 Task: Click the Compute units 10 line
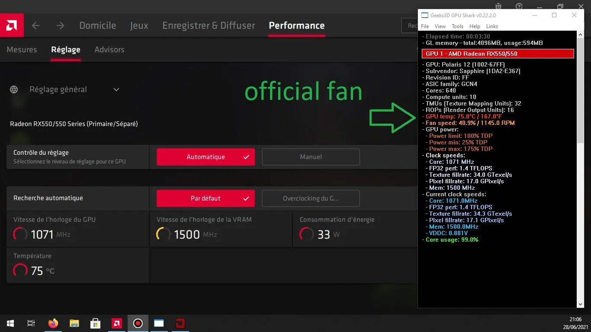point(449,97)
